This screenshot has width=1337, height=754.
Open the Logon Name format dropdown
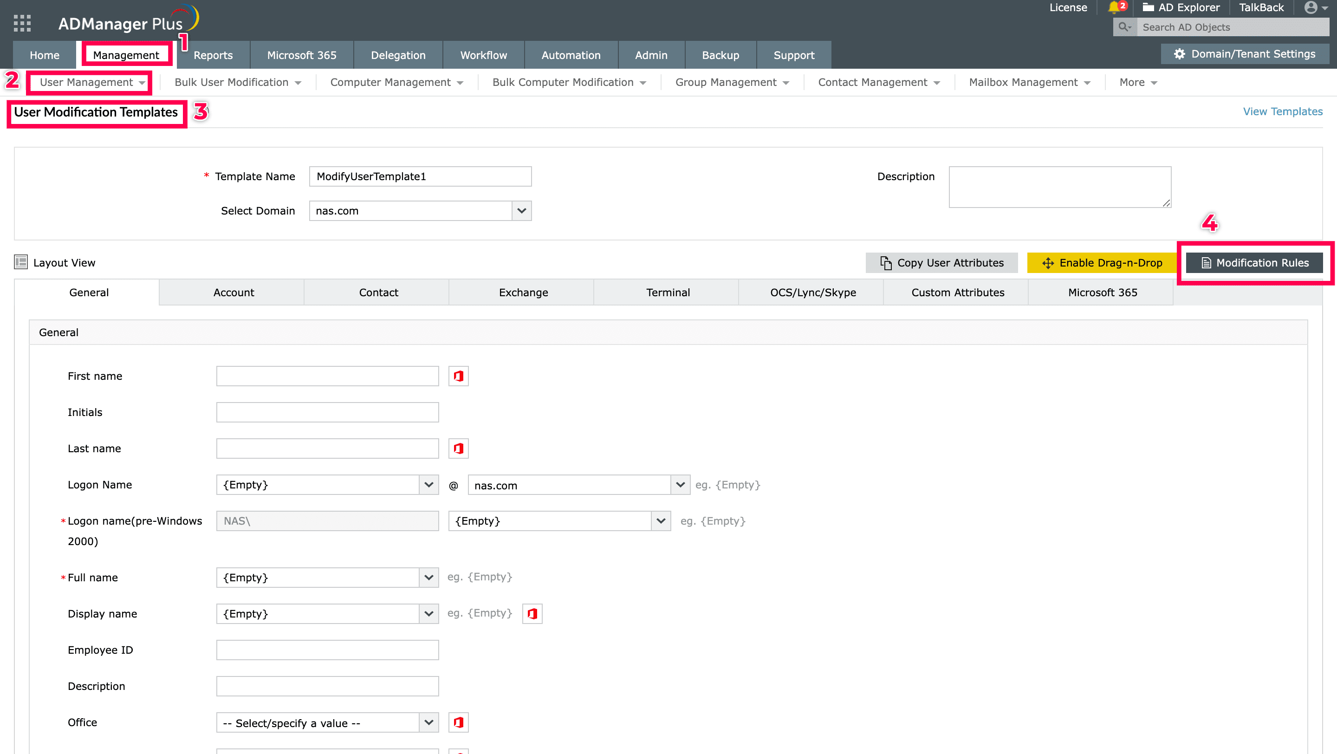(428, 485)
